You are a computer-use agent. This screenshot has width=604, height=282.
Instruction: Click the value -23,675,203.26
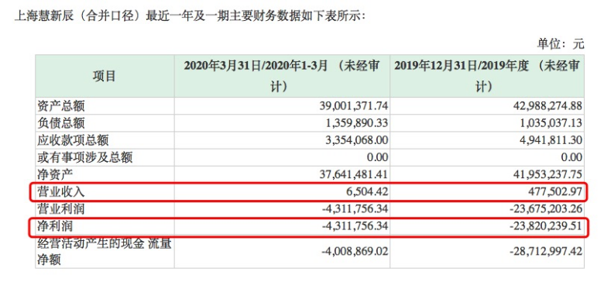(546, 210)
